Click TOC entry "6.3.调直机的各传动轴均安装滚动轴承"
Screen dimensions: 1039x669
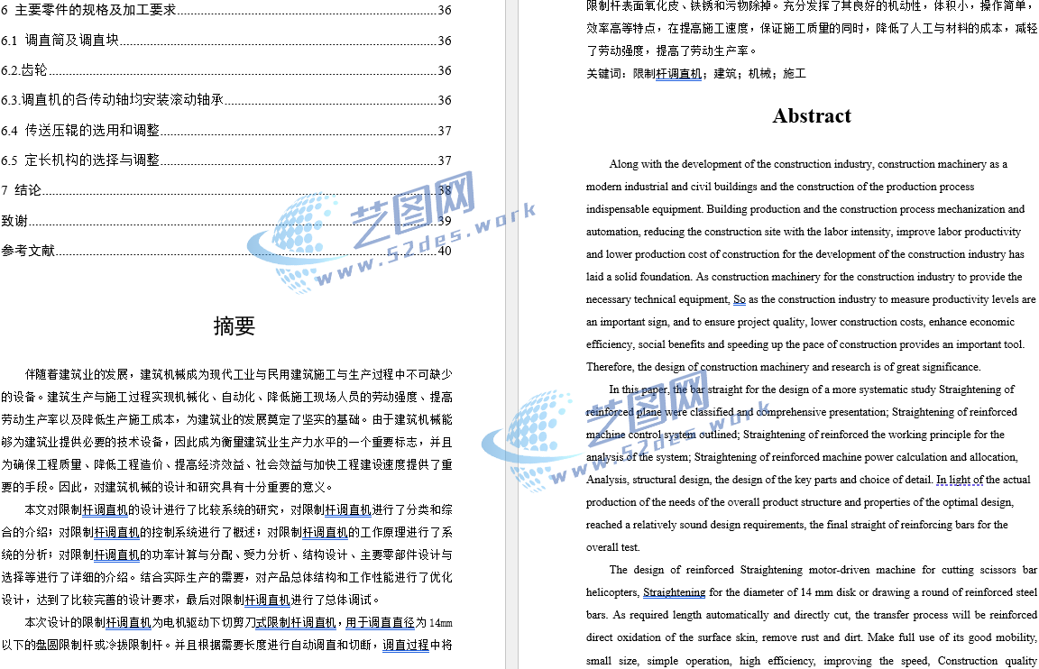point(226,99)
